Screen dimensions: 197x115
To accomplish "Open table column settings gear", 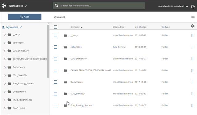I will [193, 26].
